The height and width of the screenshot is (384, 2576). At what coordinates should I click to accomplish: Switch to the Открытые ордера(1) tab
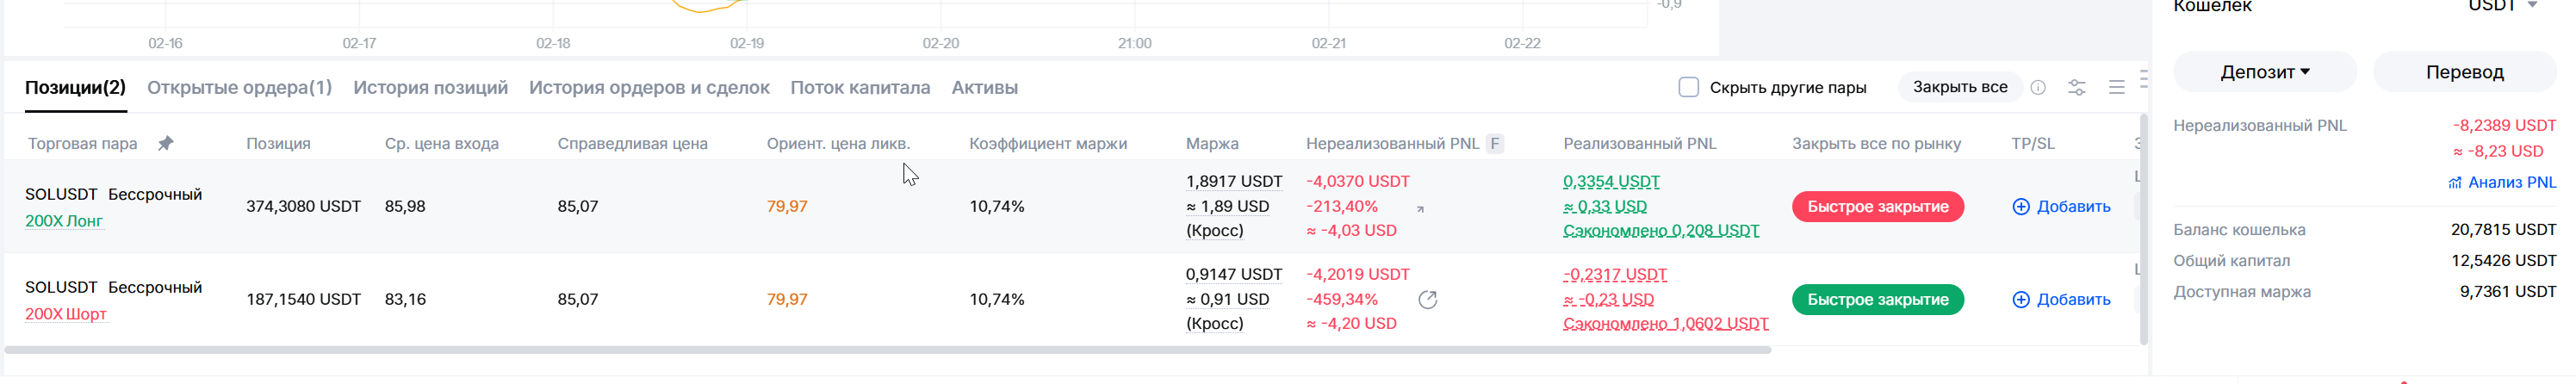(239, 88)
